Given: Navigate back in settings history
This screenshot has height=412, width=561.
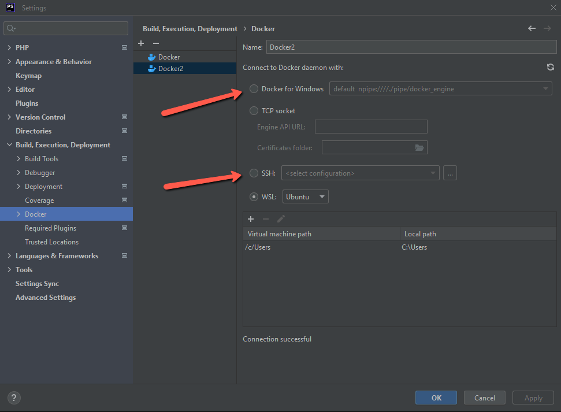Looking at the screenshot, I should point(532,28).
